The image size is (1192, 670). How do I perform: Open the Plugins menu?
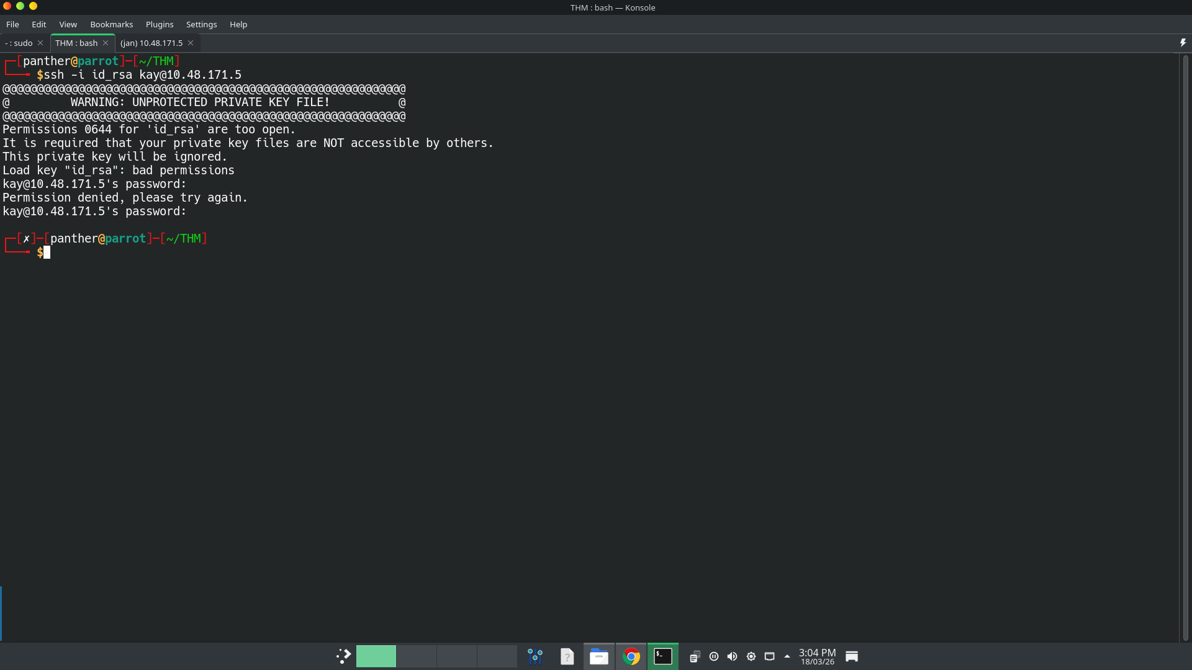click(x=160, y=24)
